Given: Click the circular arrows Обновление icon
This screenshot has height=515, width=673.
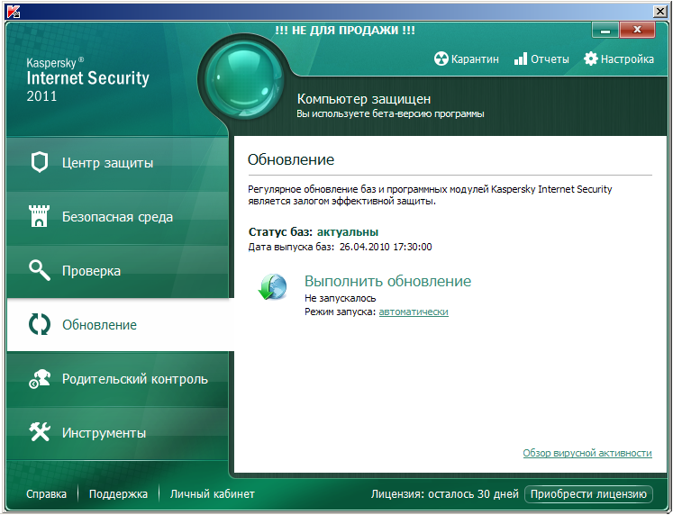Looking at the screenshot, I should [40, 324].
